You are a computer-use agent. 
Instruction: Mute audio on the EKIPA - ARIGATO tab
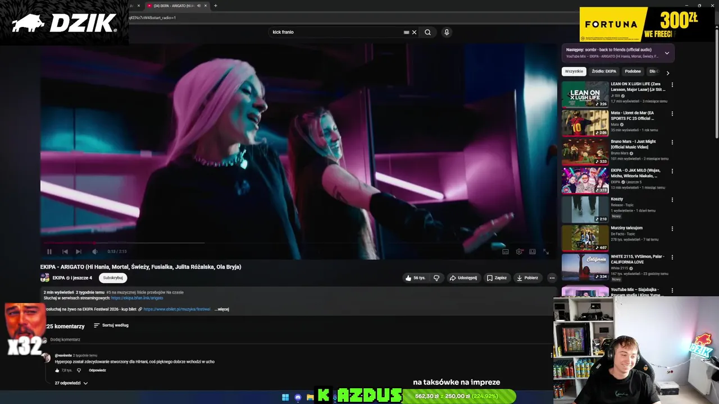(198, 6)
